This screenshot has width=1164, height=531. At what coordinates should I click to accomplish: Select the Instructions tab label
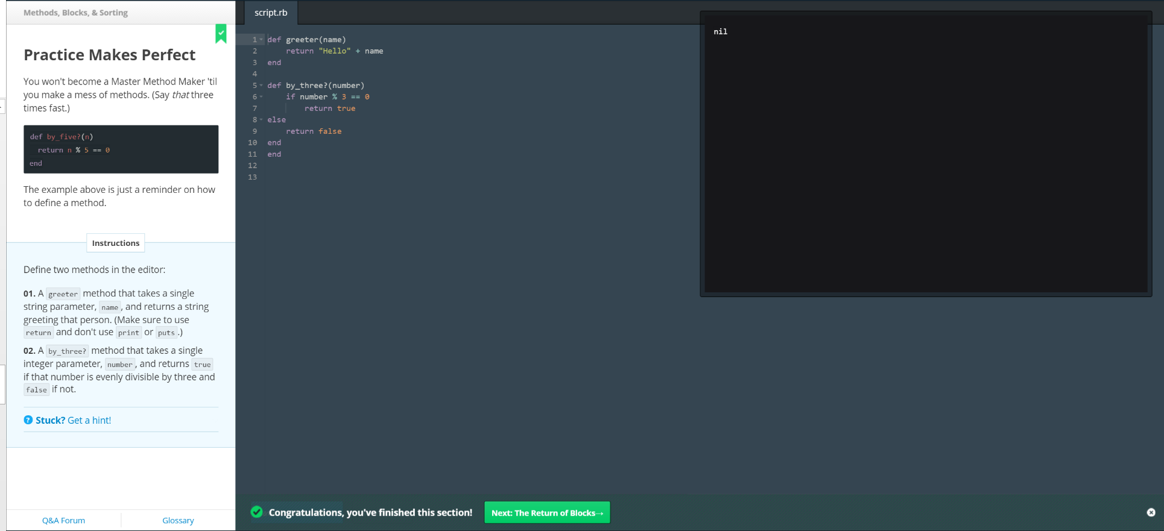pos(115,243)
